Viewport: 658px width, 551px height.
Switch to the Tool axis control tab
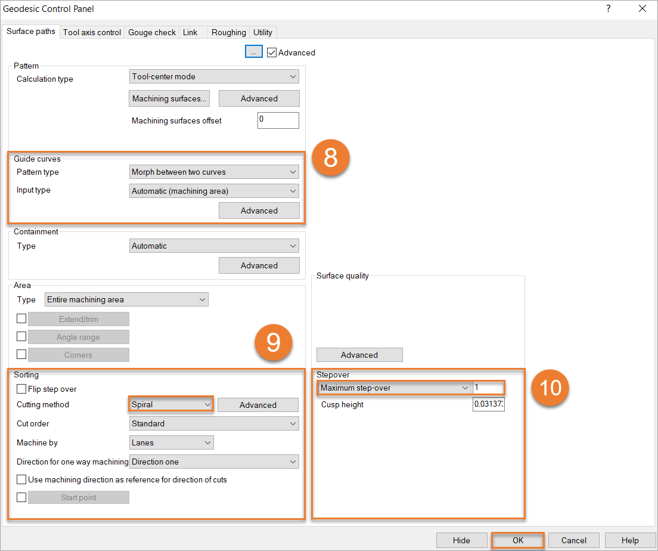[x=92, y=32]
